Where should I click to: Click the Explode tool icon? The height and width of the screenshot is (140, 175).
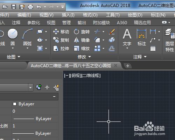[112, 40]
